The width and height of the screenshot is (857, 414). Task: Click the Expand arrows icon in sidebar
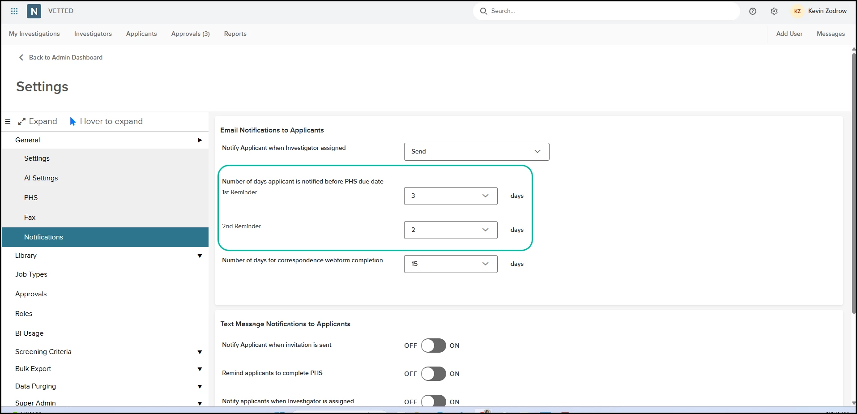point(21,121)
